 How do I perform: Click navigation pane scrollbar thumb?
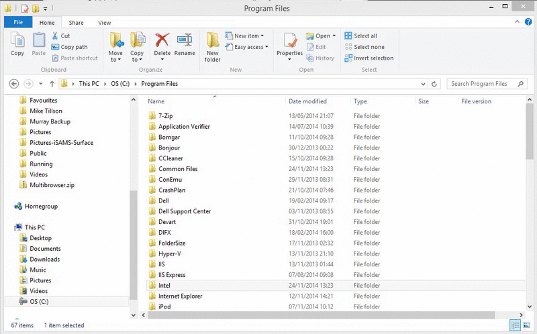(x=133, y=245)
